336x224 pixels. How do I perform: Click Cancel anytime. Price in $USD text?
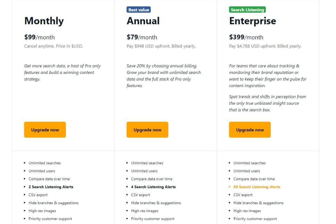tap(53, 46)
